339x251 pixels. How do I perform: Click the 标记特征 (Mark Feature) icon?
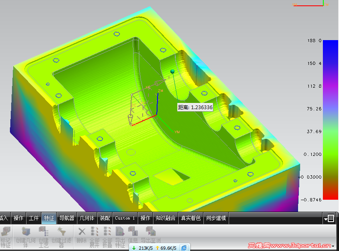(5, 232)
